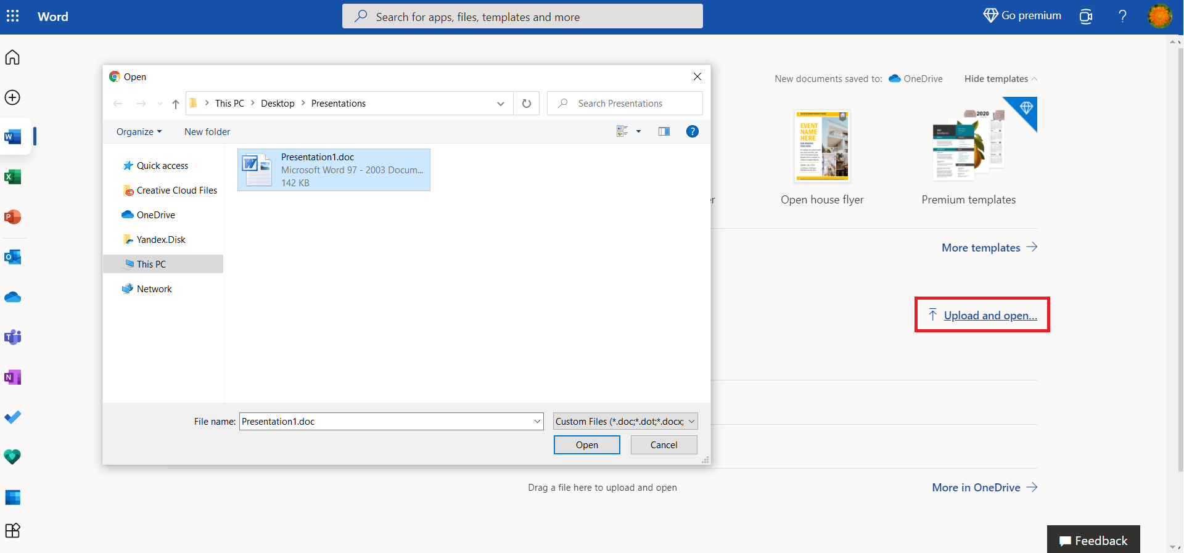Select OneDrive in the navigation pane
Image resolution: width=1184 pixels, height=553 pixels.
pos(155,215)
